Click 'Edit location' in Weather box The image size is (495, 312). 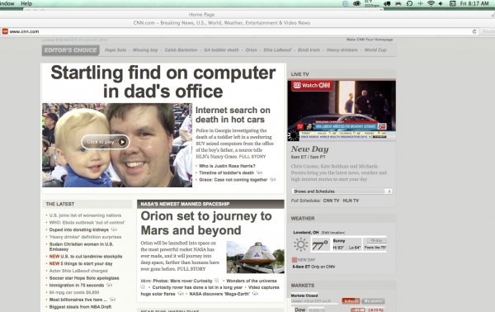[x=333, y=233]
